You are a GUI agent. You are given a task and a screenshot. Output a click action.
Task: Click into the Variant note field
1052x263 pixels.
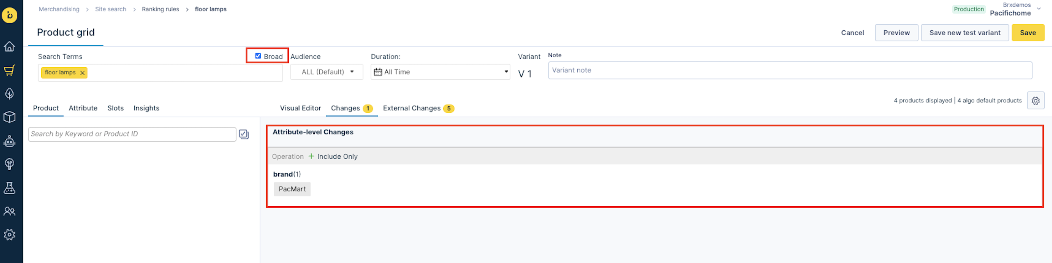pyautogui.click(x=790, y=70)
